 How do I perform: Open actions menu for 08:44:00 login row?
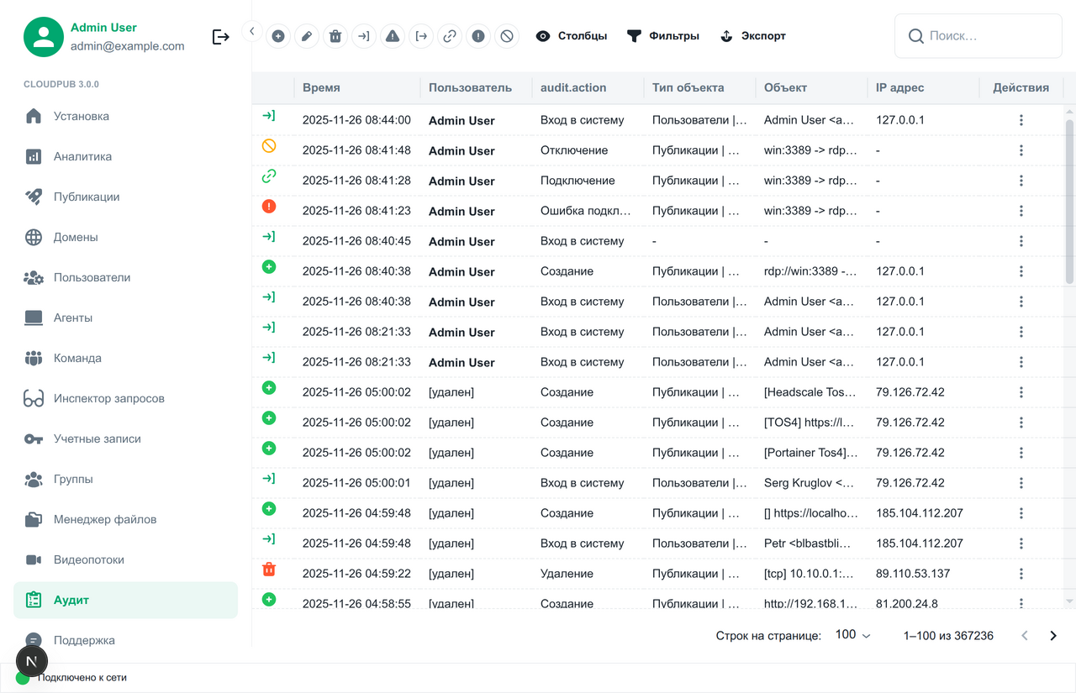(1021, 120)
